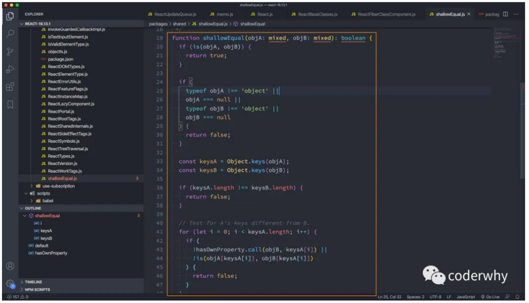Toggle the Go Live server
The image size is (529, 303).
[x=490, y=297]
